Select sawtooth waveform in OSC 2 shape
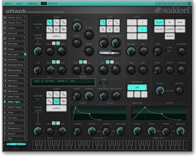 tap(50, 101)
